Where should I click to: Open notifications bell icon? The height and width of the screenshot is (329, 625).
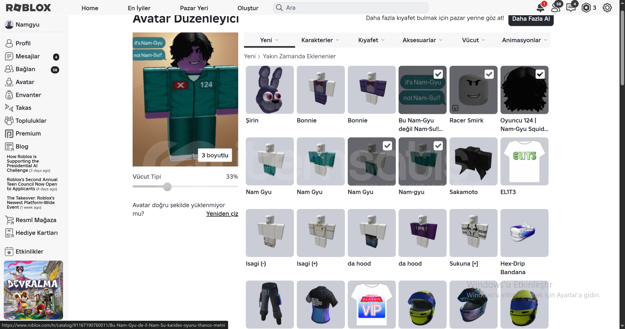[x=541, y=8]
